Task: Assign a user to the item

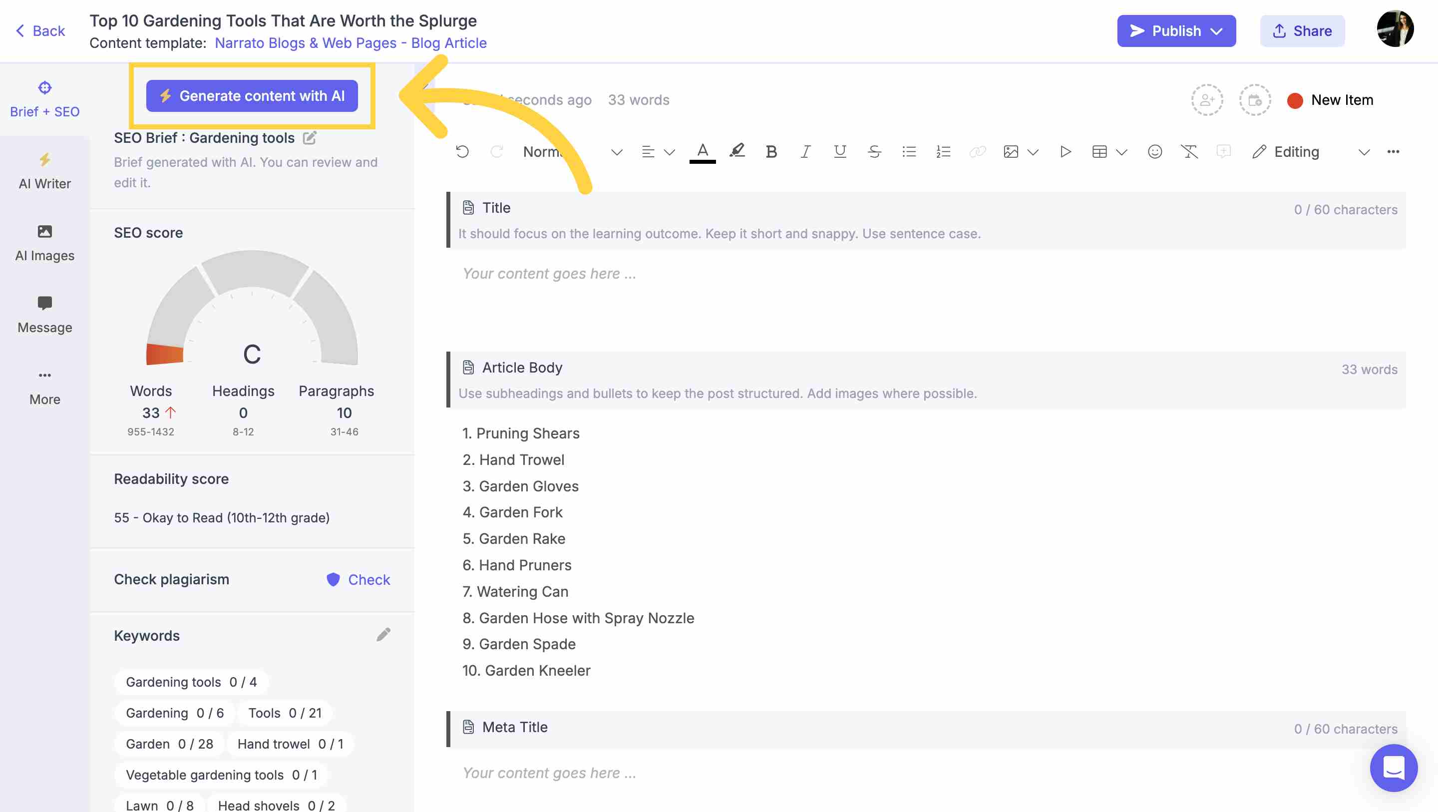Action: pyautogui.click(x=1207, y=100)
